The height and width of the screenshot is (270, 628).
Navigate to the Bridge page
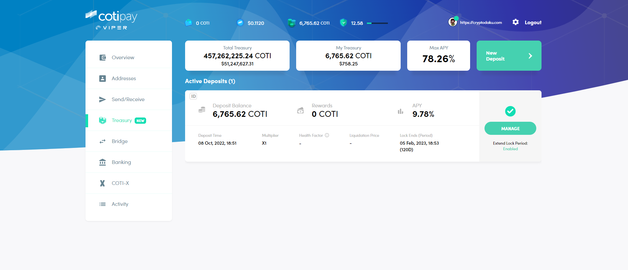129,141
